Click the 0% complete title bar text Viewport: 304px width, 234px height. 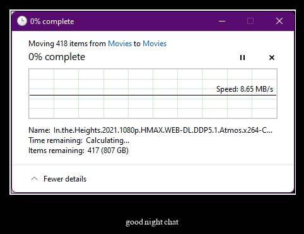[52, 22]
